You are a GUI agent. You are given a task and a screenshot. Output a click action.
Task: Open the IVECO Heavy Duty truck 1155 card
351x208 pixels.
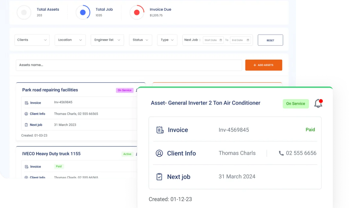(51, 154)
